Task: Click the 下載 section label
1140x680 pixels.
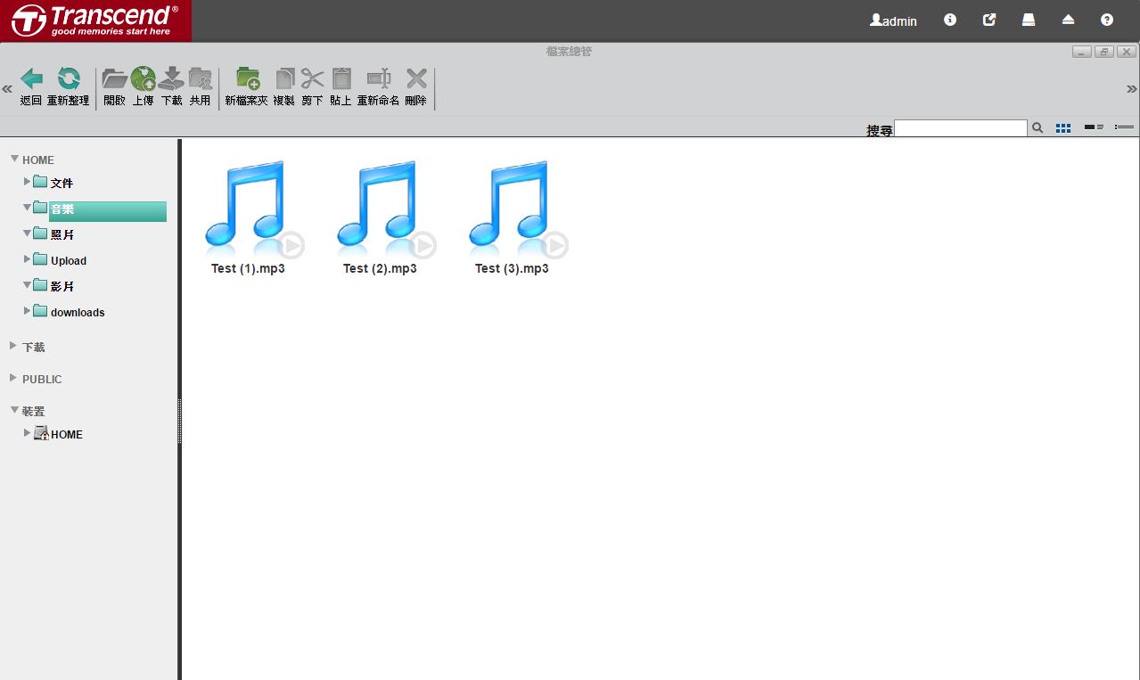Action: click(34, 347)
